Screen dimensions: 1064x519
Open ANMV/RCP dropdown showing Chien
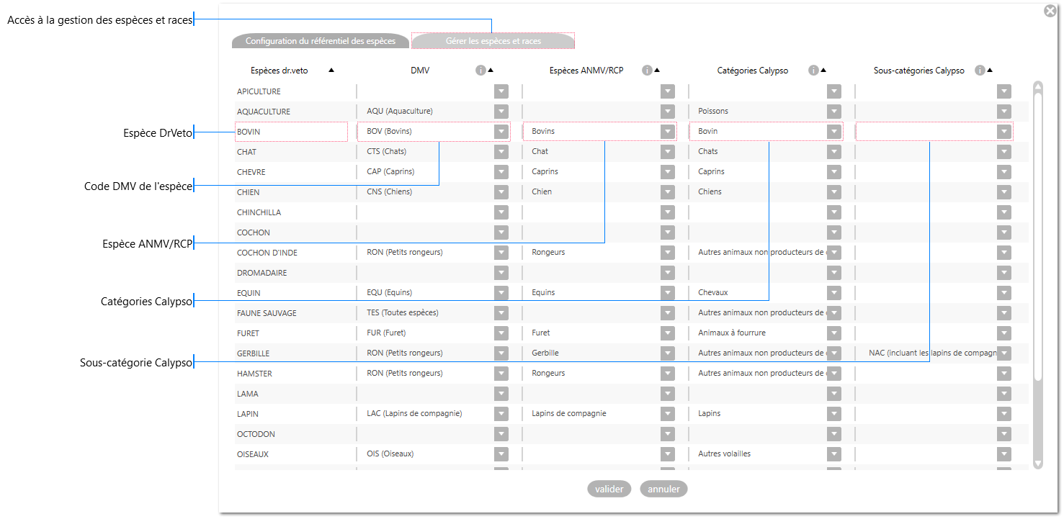click(x=668, y=192)
